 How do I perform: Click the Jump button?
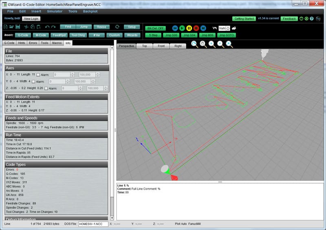click(84, 27)
